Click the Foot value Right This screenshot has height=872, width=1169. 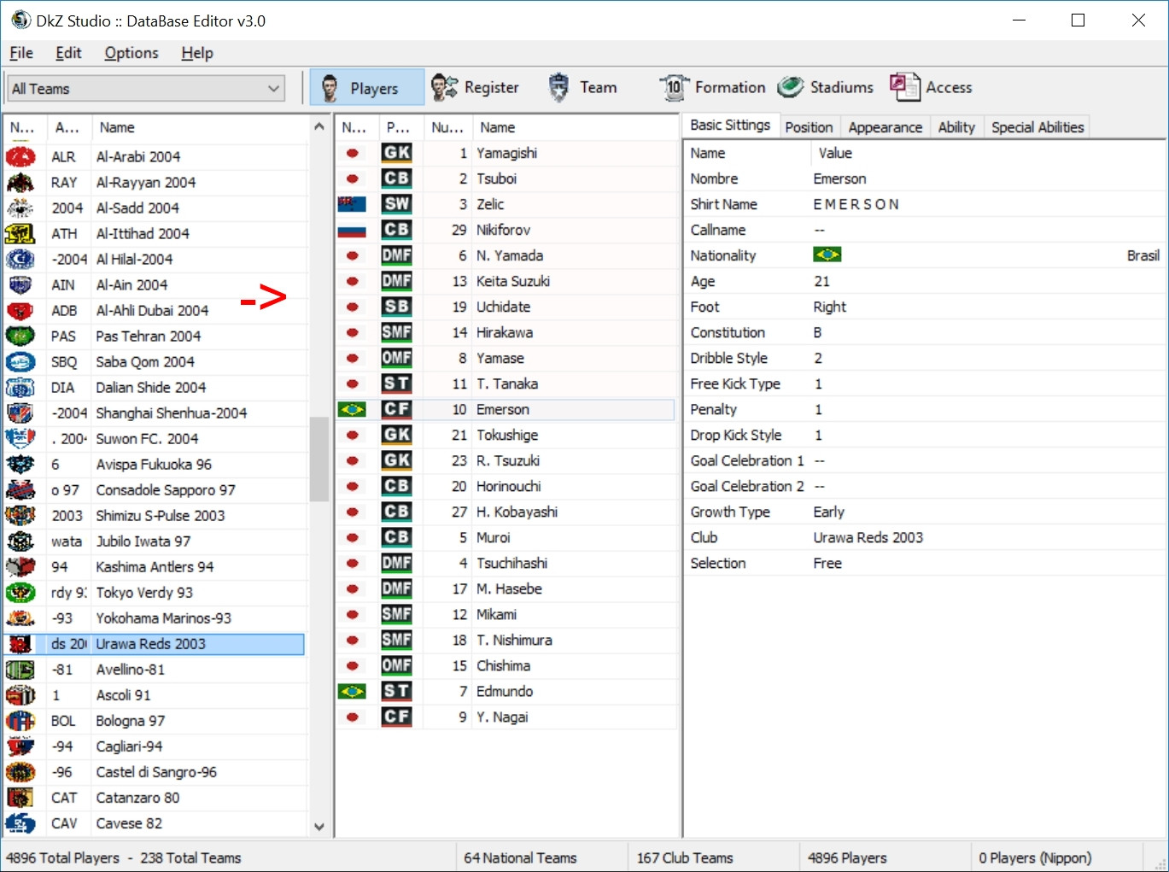click(829, 307)
